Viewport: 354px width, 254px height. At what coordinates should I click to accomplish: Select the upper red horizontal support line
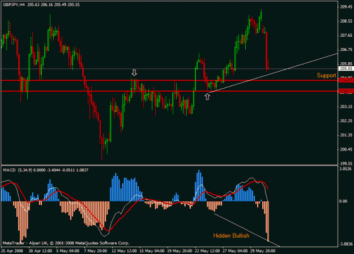pos(169,80)
